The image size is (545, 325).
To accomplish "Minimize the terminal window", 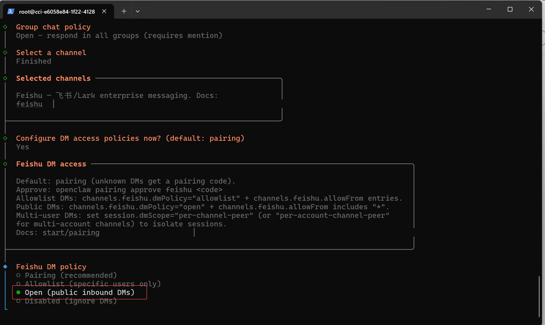I will tap(488, 9).
